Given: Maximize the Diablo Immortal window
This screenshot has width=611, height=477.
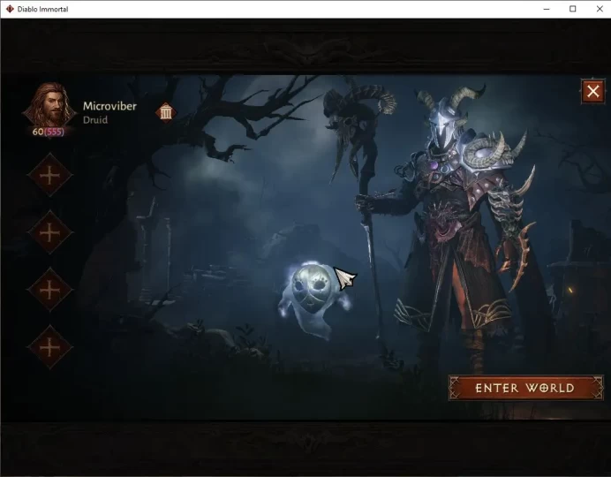Looking at the screenshot, I should tap(573, 9).
